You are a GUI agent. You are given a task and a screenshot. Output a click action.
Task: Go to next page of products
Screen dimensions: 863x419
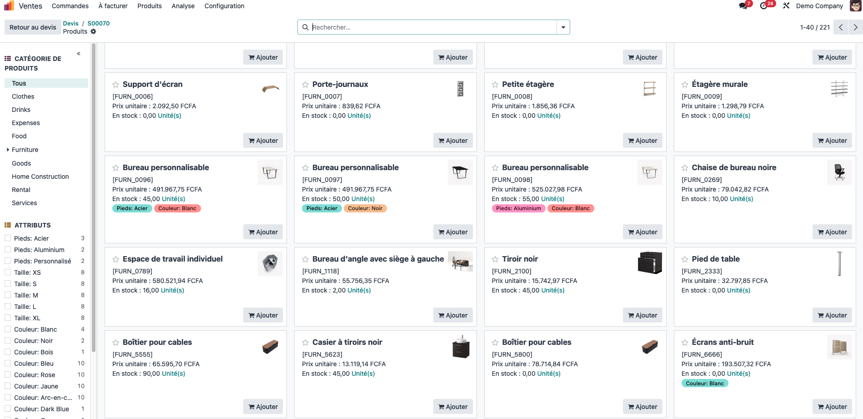click(x=855, y=27)
